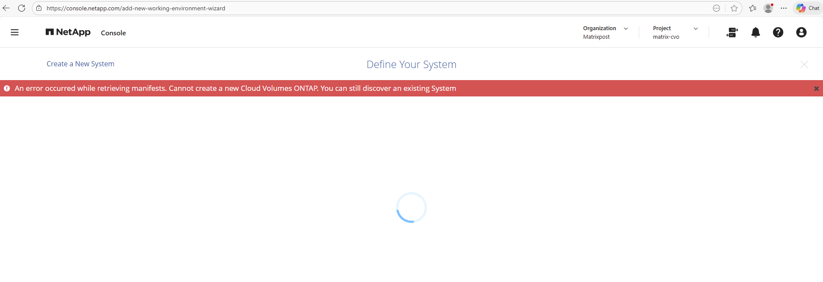This screenshot has height=282, width=823.
Task: Click the Define Your System heading
Action: pos(411,65)
